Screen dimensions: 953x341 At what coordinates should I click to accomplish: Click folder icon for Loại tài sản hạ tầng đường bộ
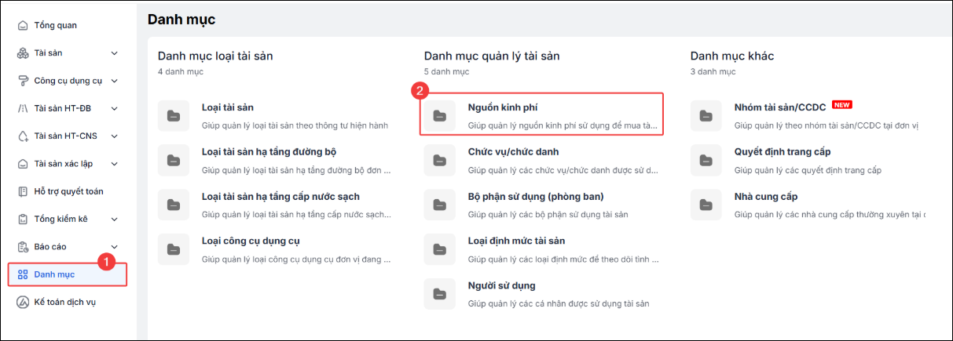coord(173,160)
